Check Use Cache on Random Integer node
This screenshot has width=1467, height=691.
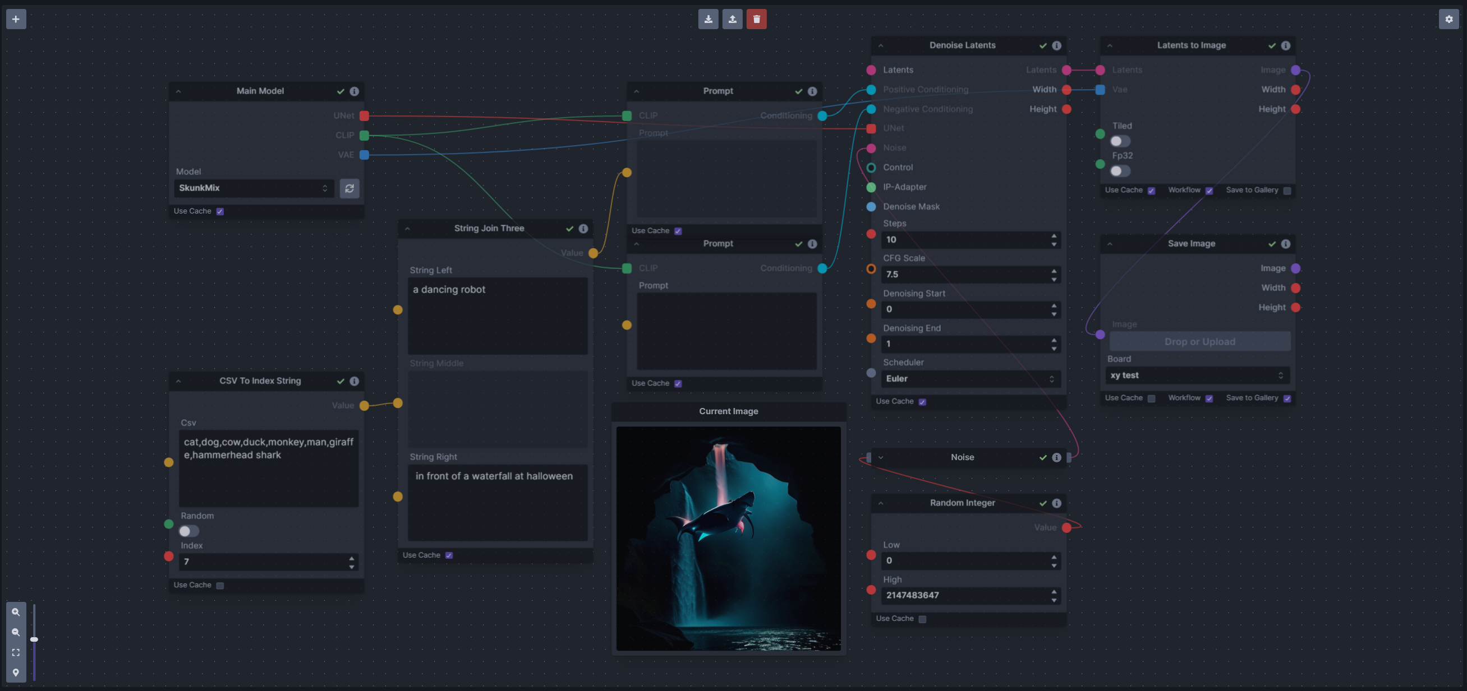click(923, 619)
